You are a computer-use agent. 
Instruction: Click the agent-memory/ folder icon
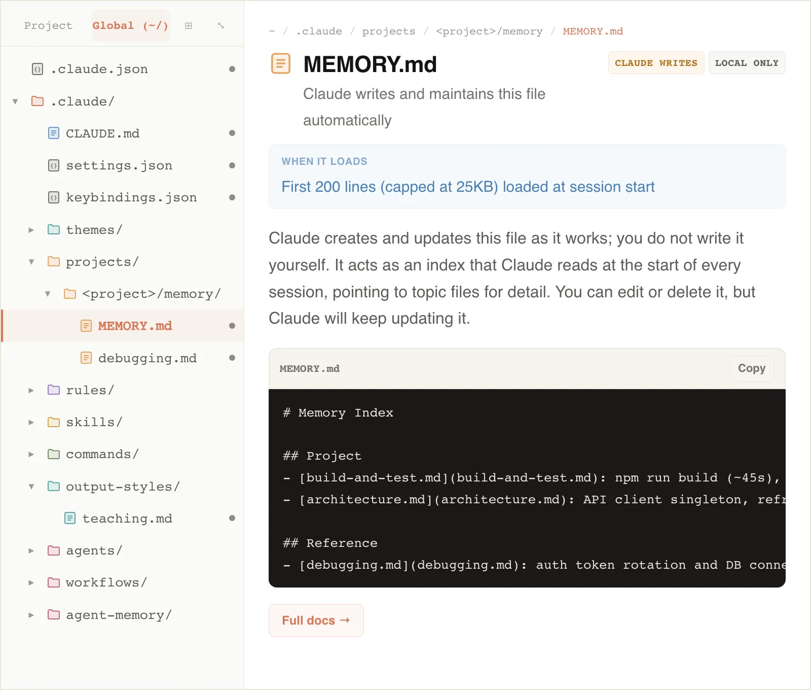[54, 614]
